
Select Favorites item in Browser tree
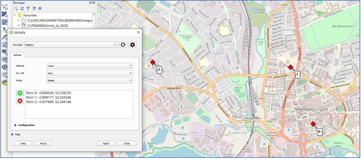point(30,15)
